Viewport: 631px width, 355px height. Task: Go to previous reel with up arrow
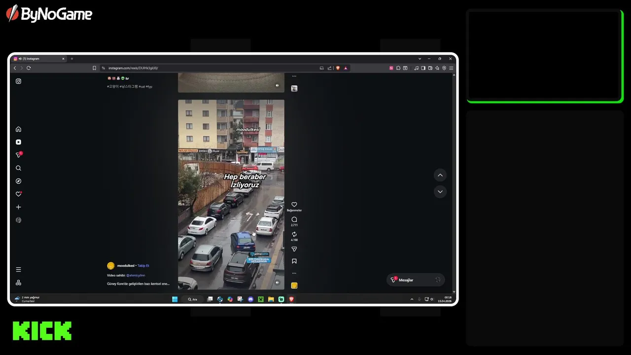[x=440, y=175]
